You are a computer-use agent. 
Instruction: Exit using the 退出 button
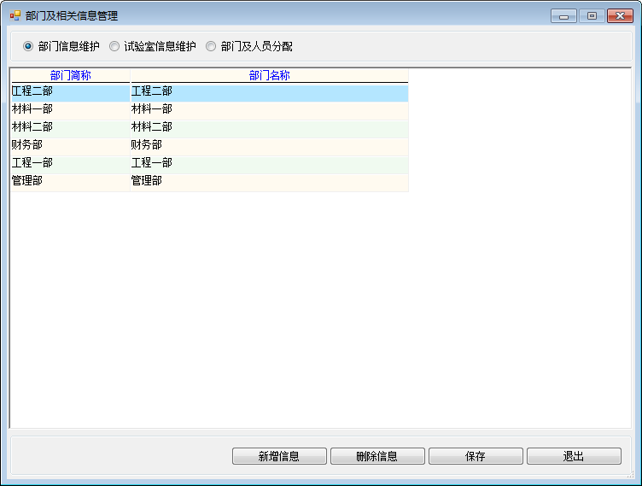(573, 456)
